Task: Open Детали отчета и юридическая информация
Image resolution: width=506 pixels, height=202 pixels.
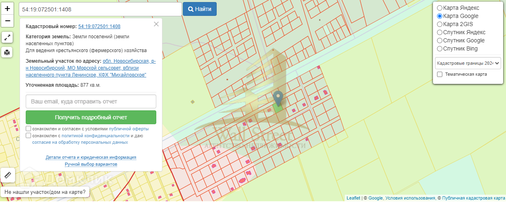Action: [91, 157]
